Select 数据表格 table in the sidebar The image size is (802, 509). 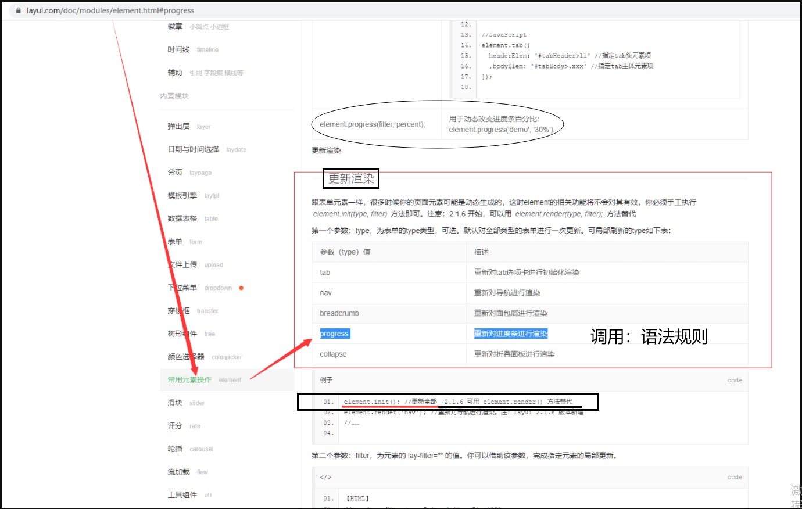[183, 218]
